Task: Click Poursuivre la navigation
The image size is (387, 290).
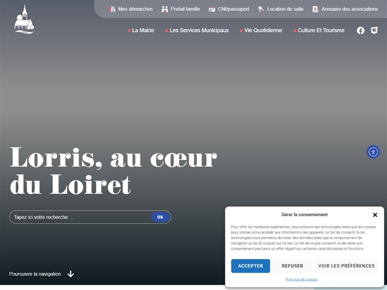Action: (x=35, y=274)
